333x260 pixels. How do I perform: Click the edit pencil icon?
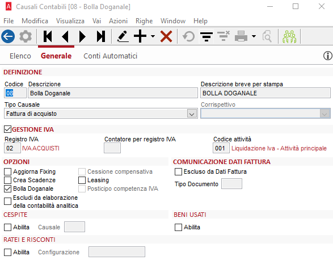(x=123, y=36)
